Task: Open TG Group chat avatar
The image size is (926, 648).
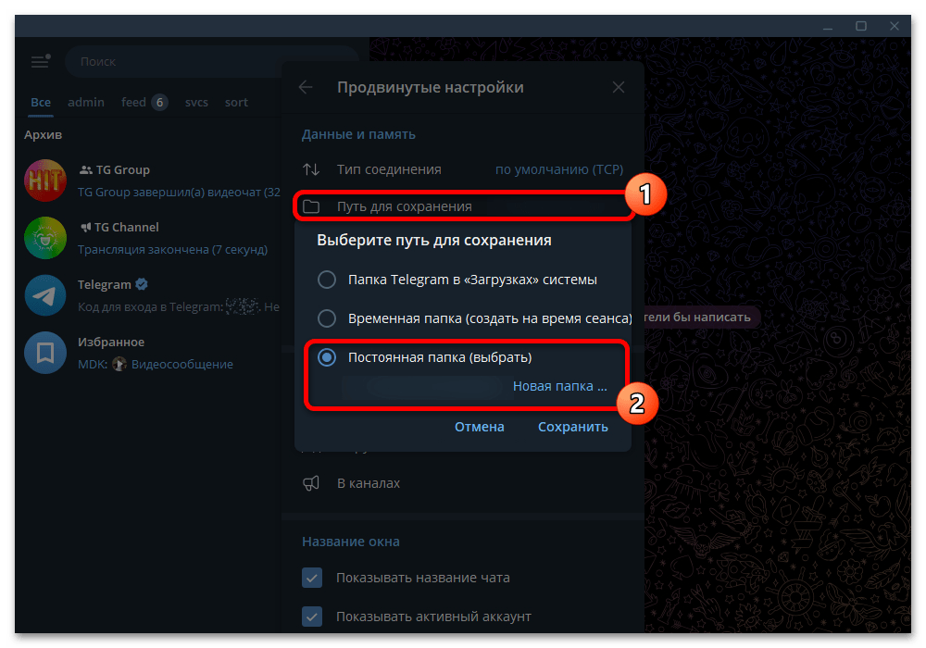Action: [45, 181]
